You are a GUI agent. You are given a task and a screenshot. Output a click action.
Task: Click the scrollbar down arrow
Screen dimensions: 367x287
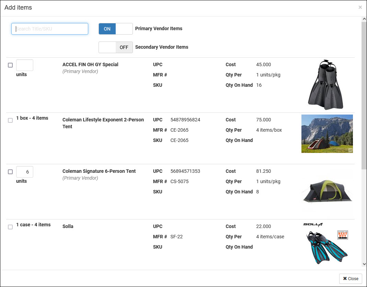(364, 264)
